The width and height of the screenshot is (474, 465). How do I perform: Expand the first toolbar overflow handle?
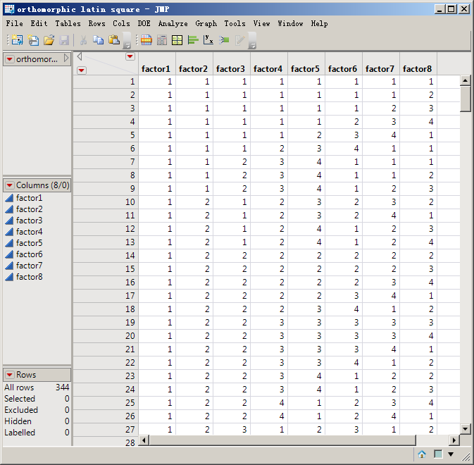point(127,41)
